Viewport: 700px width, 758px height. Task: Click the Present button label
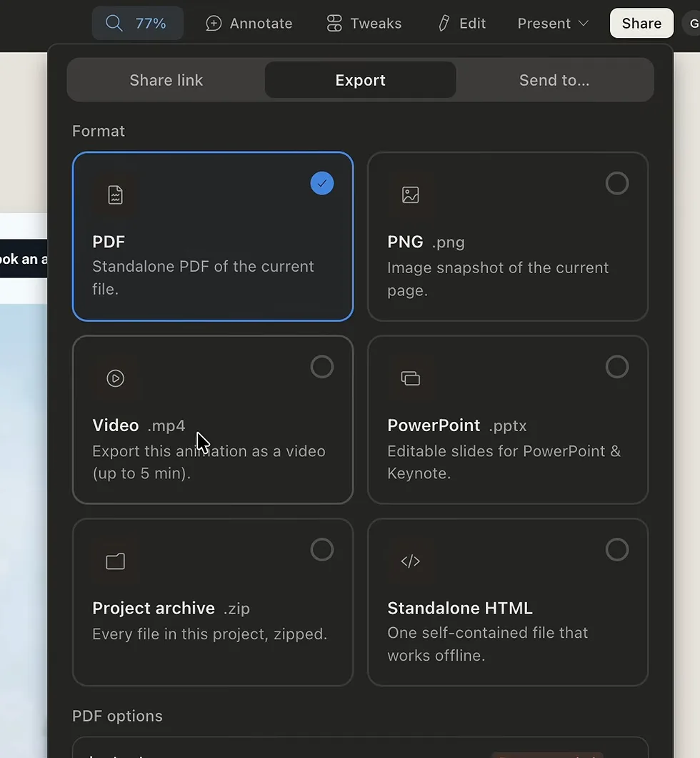[x=544, y=23]
